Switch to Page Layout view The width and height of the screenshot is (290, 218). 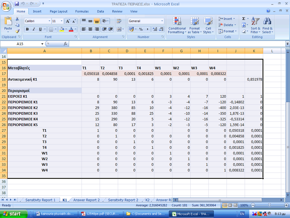pyautogui.click(x=230, y=205)
